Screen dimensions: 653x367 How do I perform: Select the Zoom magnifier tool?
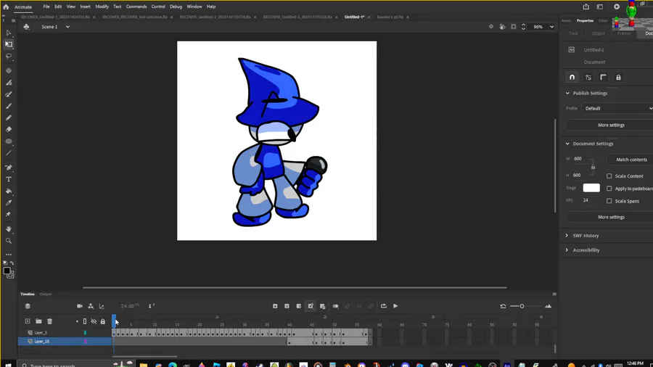pos(8,241)
